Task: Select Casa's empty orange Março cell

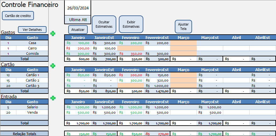Action: [183, 43]
